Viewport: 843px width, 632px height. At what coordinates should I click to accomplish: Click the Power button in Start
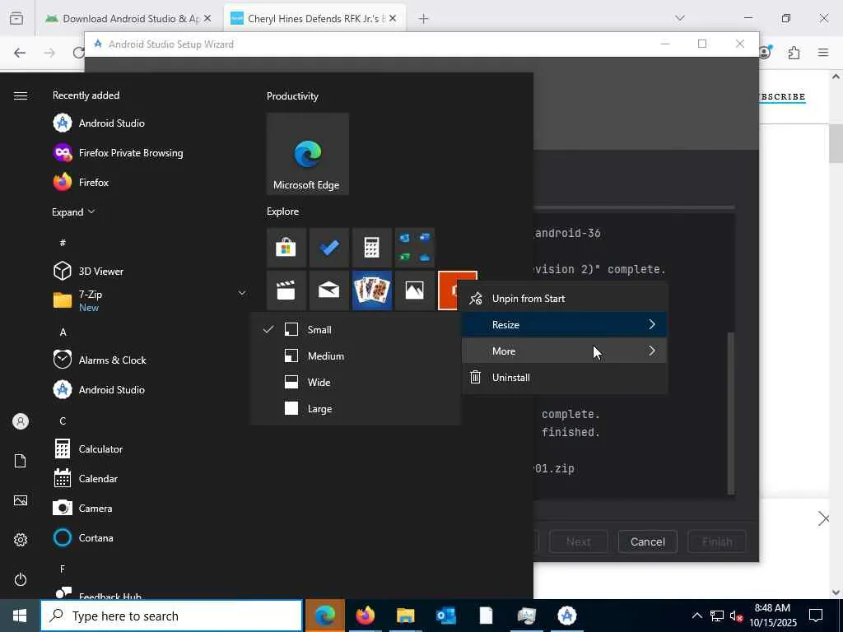tap(21, 579)
